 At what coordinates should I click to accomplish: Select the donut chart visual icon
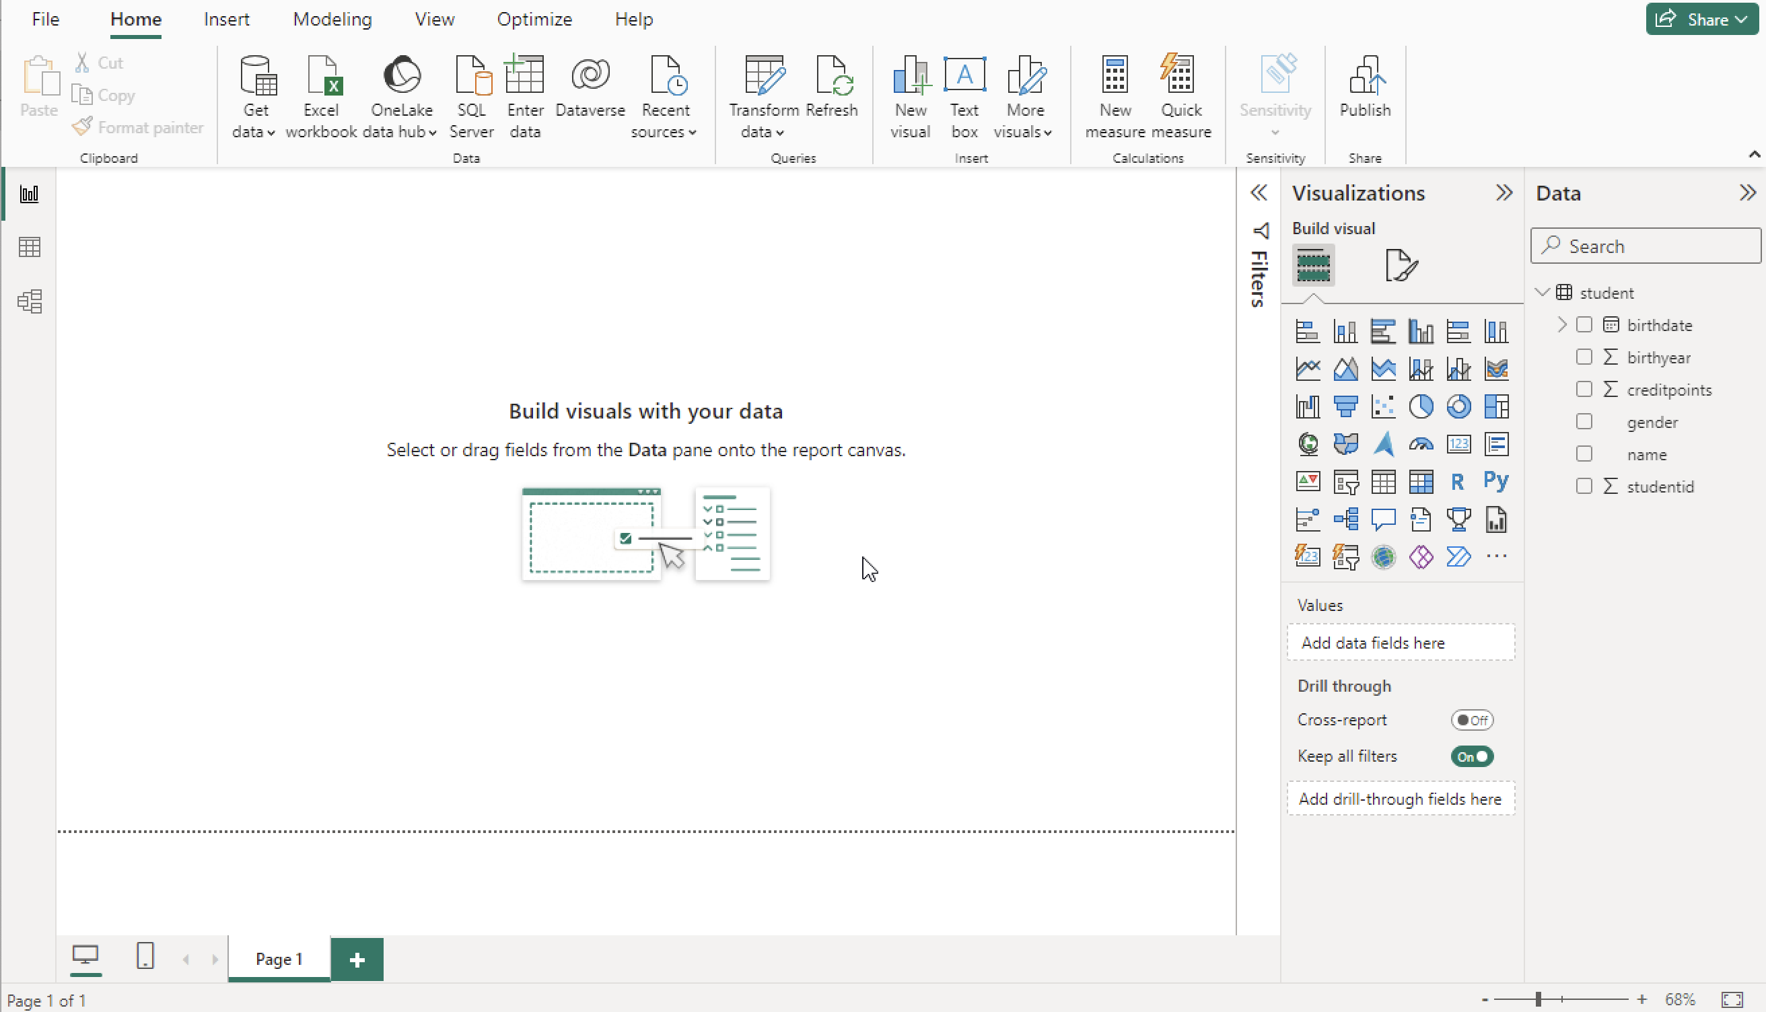pyautogui.click(x=1458, y=406)
